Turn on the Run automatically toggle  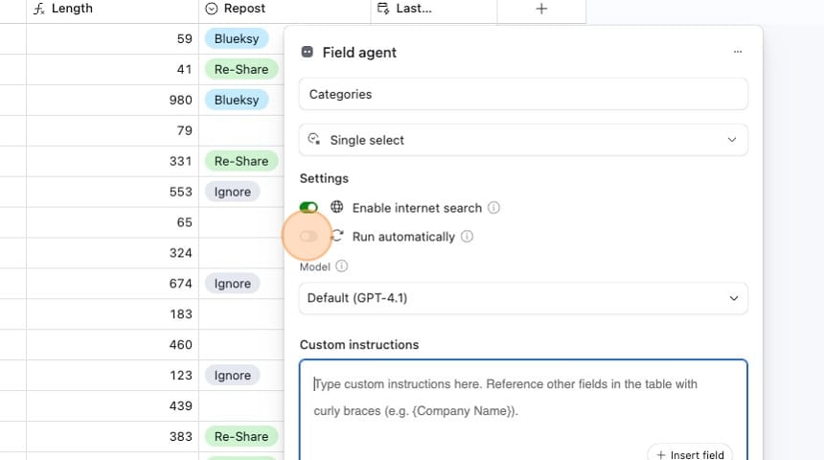pos(309,236)
